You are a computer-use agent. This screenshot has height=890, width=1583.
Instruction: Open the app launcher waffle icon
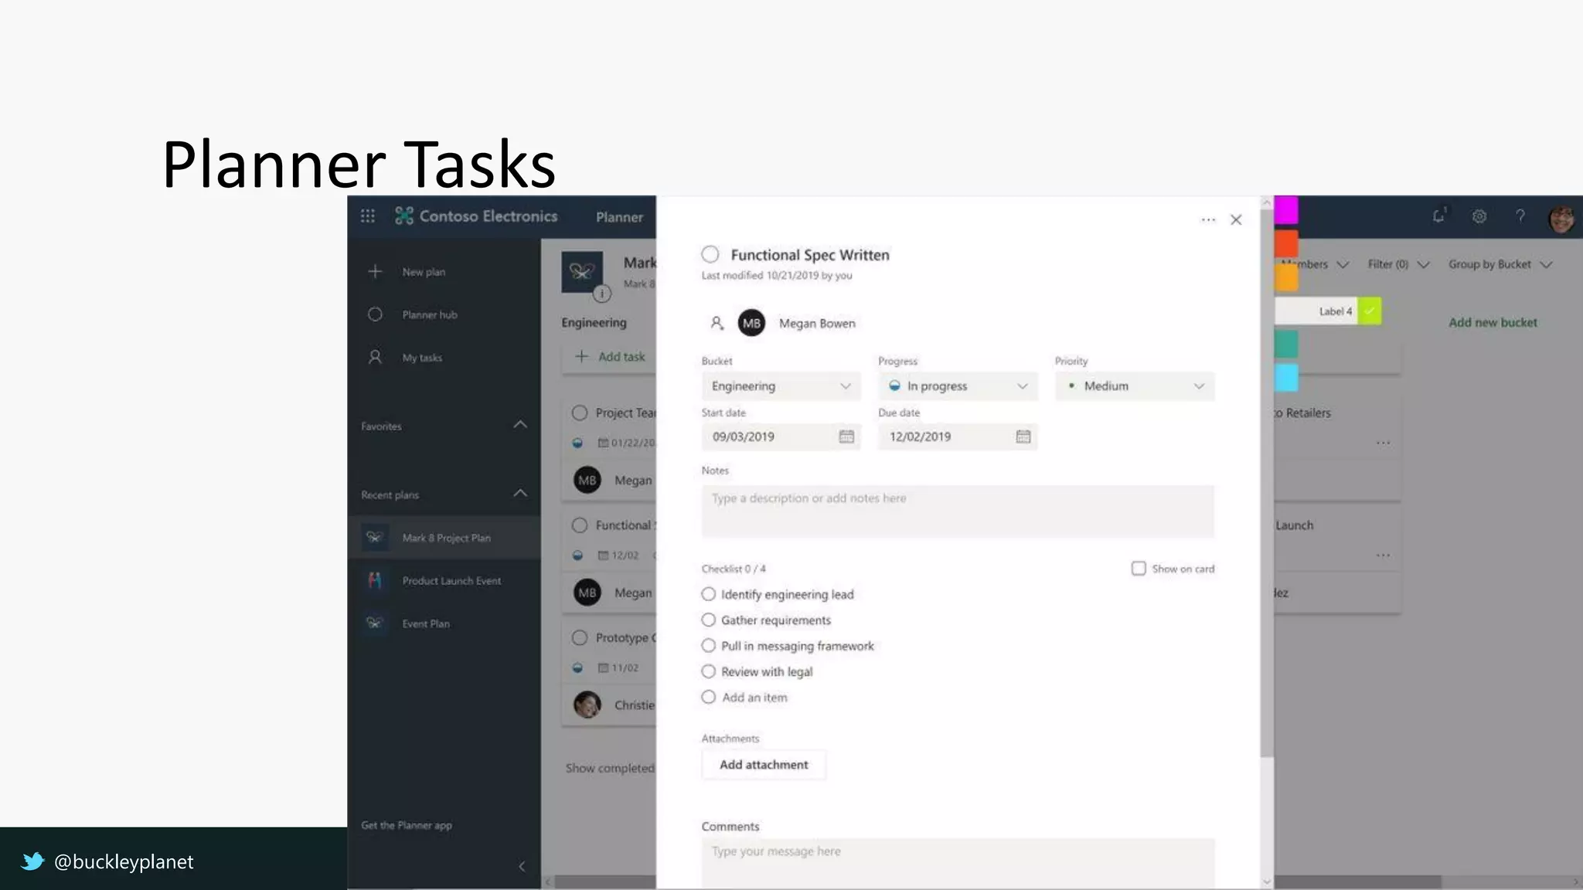368,216
